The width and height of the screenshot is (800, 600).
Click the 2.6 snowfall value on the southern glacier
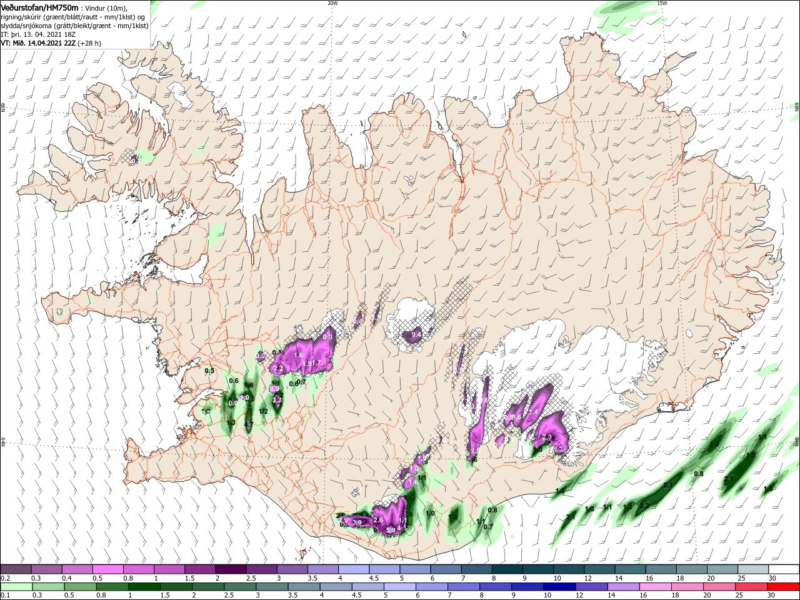click(x=377, y=520)
